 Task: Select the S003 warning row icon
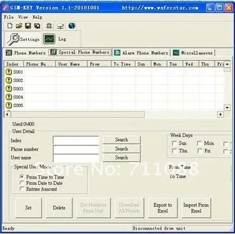9,89
